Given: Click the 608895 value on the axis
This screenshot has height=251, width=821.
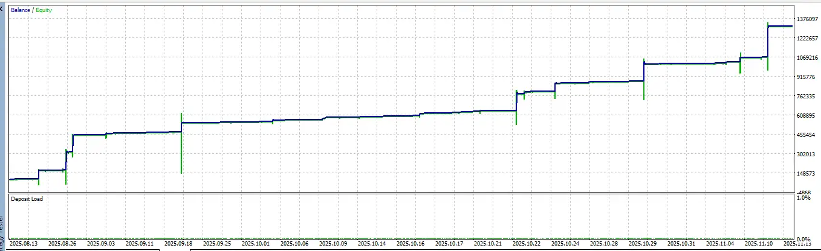Looking at the screenshot, I should pos(807,116).
